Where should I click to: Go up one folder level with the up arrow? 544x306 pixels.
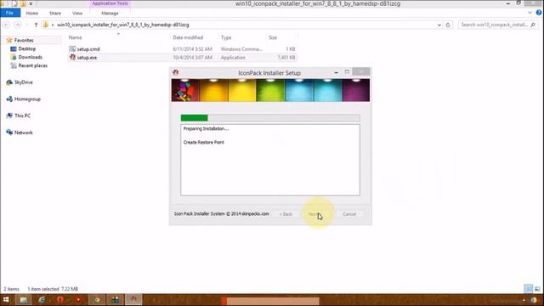[36, 25]
